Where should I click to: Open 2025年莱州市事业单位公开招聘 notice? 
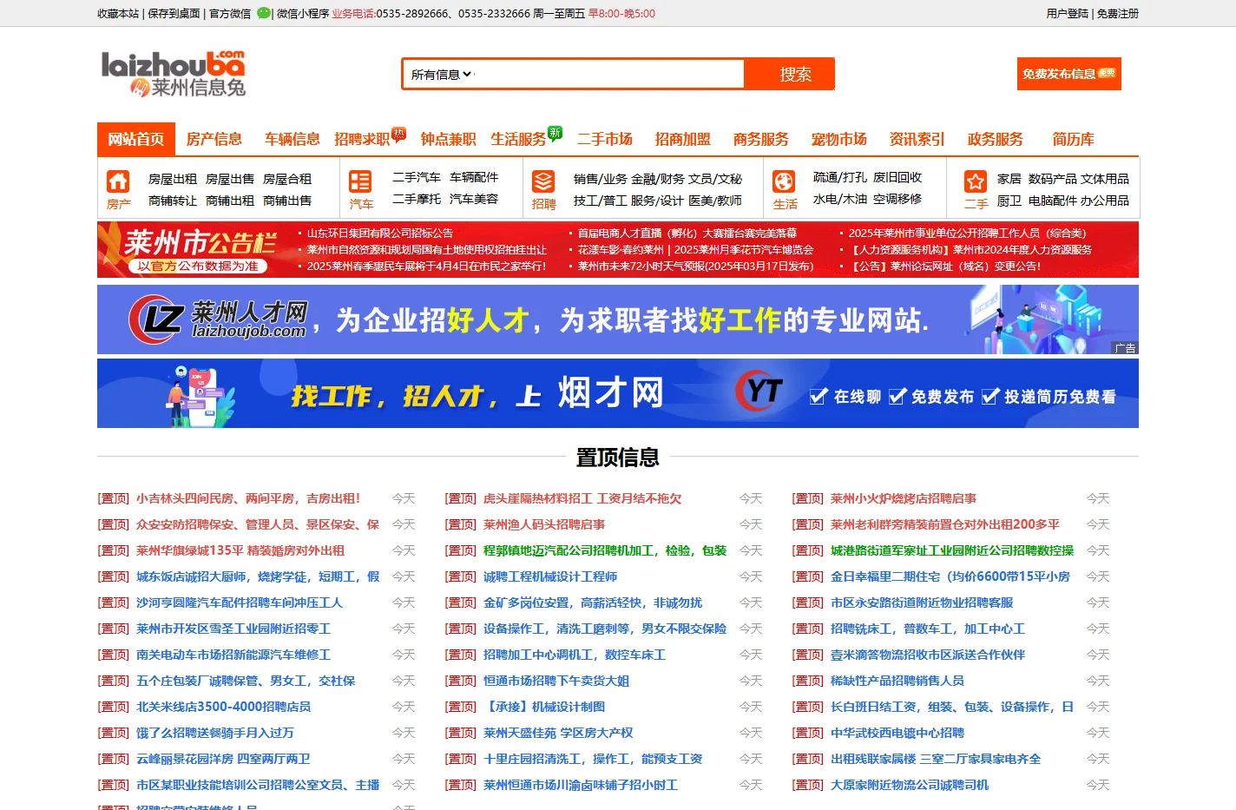[x=967, y=233]
